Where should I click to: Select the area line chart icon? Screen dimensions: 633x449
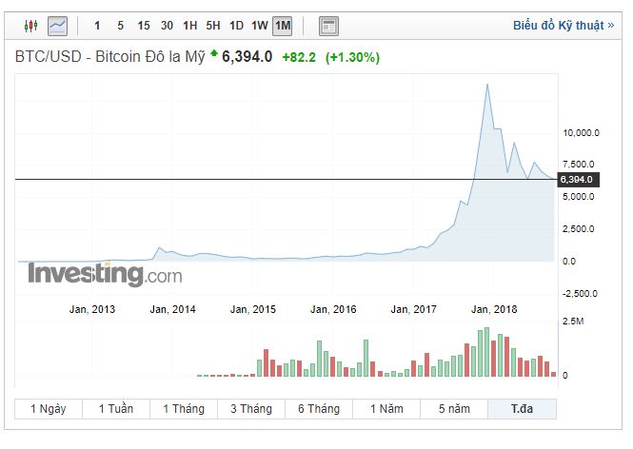click(57, 26)
